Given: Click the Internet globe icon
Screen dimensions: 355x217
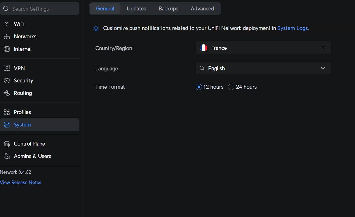Looking at the screenshot, I should coord(7,49).
